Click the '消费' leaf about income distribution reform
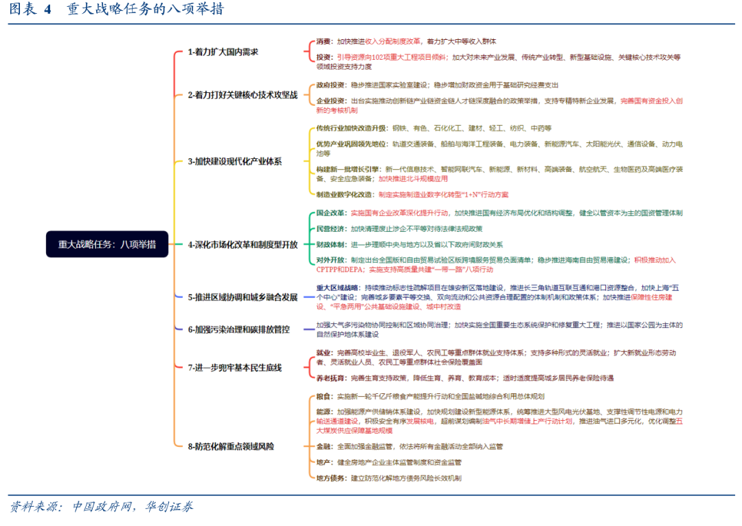This screenshot has height=526, width=742. click(x=406, y=42)
